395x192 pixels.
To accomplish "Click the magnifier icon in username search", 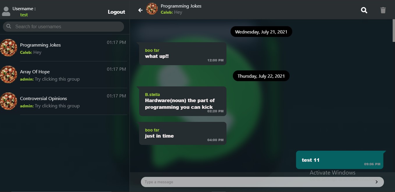I will click(9, 26).
